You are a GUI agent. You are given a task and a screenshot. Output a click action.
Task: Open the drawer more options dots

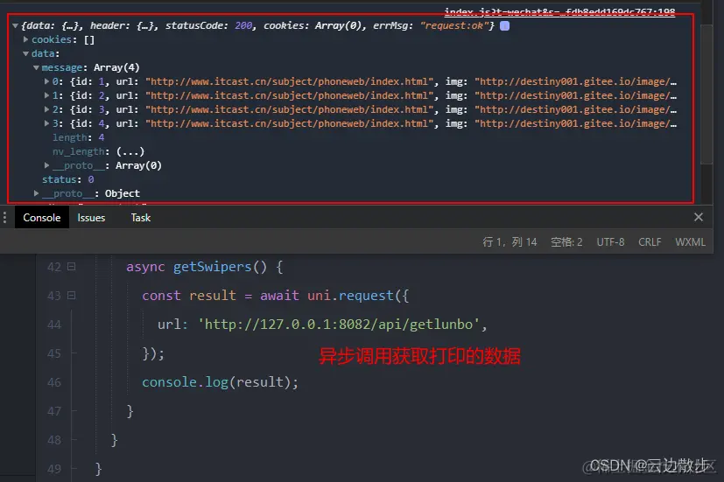coord(4,217)
